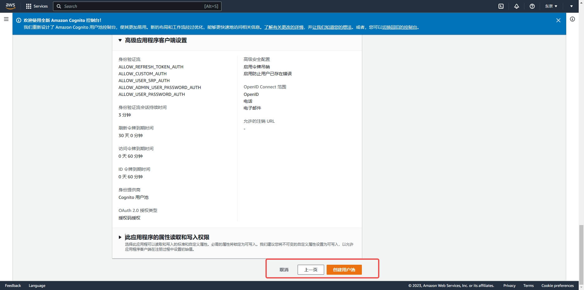Open the notifications bell icon
This screenshot has height=290, width=584.
coord(517,6)
